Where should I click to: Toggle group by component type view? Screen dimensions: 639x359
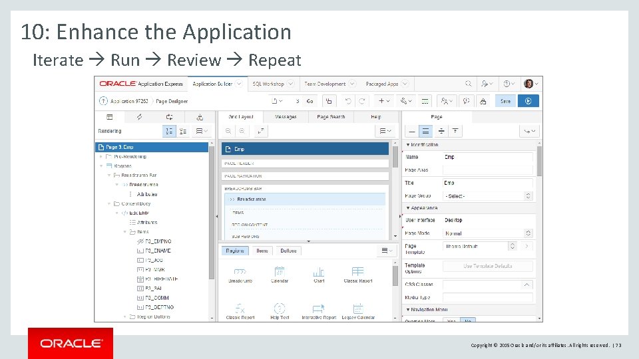[183, 131]
